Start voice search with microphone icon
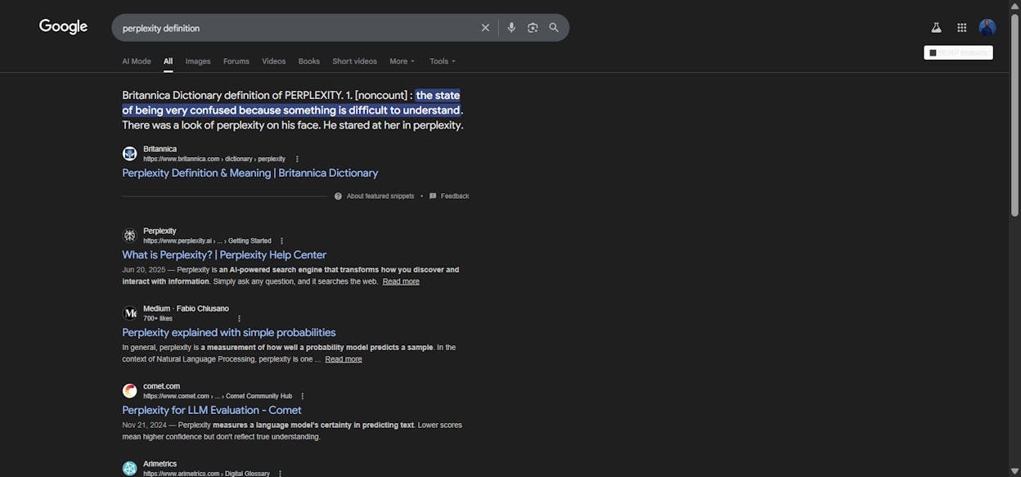This screenshot has height=477, width=1021. (511, 28)
